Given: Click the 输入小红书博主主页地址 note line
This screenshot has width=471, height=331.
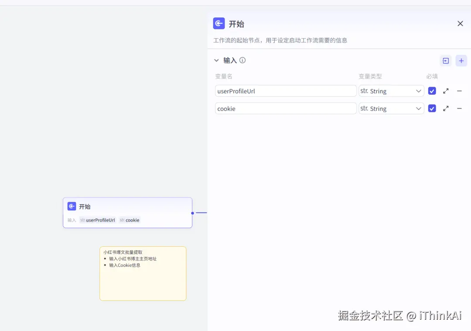Looking at the screenshot, I should (133, 259).
